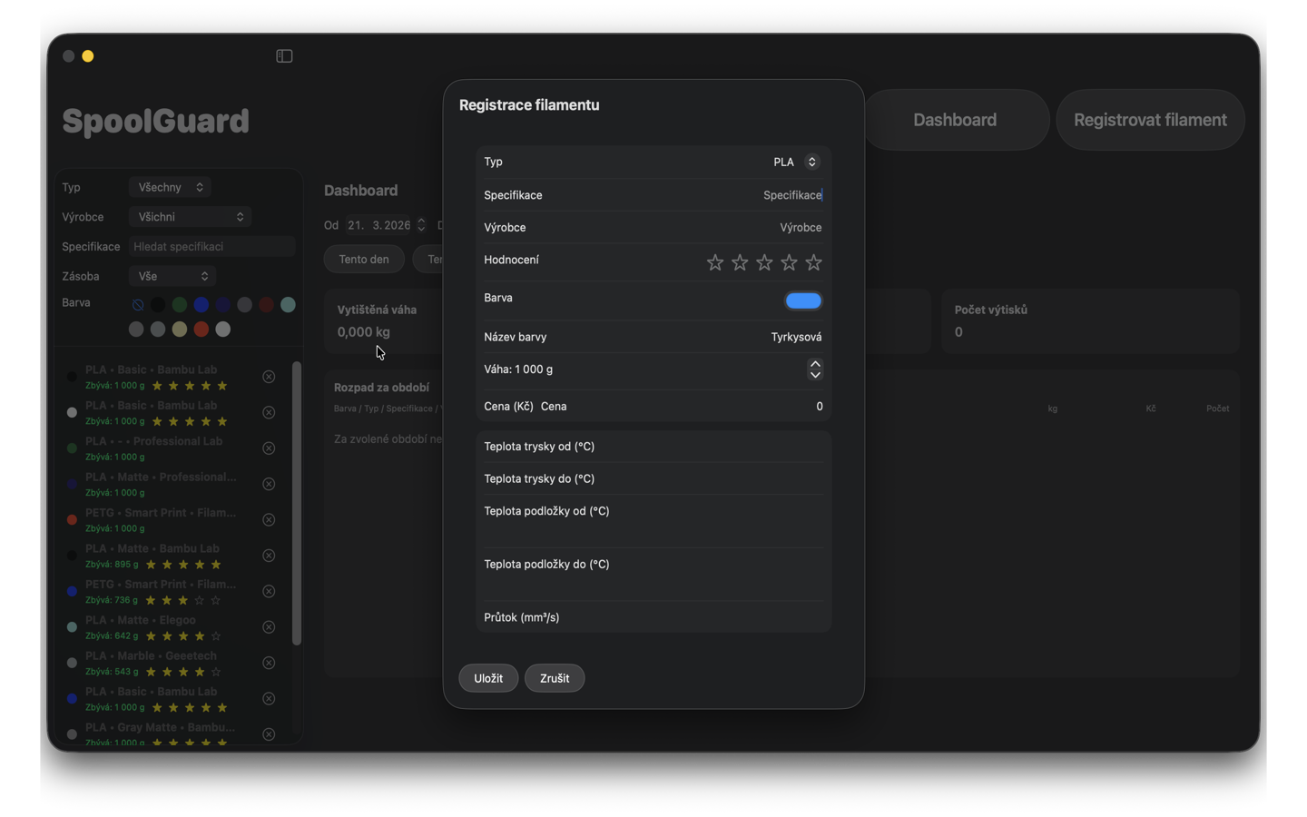Switch to the Dashboard tab

(x=955, y=119)
